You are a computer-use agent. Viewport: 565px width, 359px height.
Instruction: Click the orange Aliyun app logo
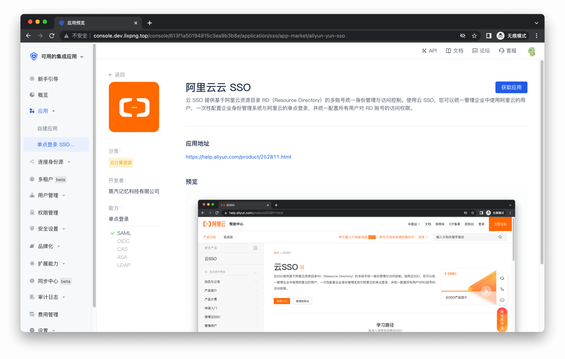[x=134, y=107]
